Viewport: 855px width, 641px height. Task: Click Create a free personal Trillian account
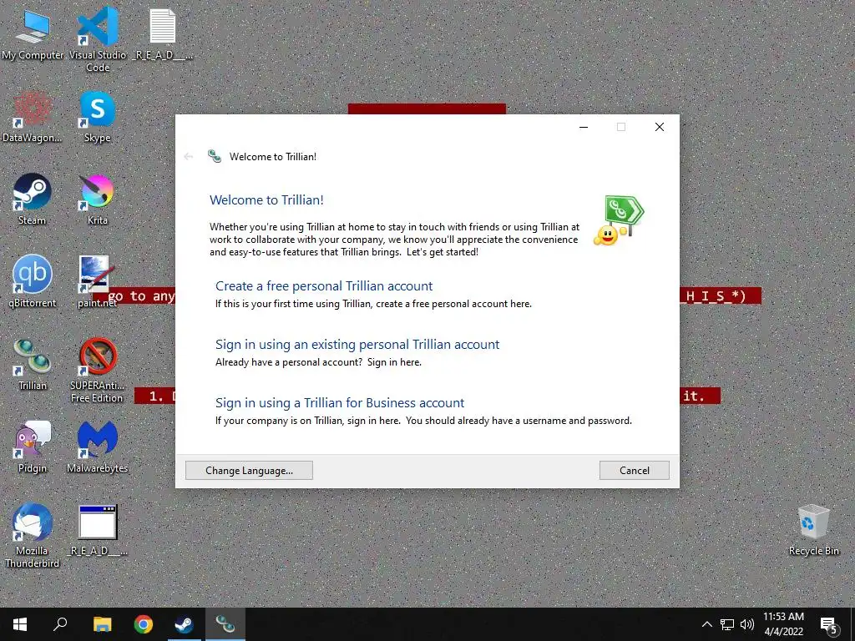point(324,286)
